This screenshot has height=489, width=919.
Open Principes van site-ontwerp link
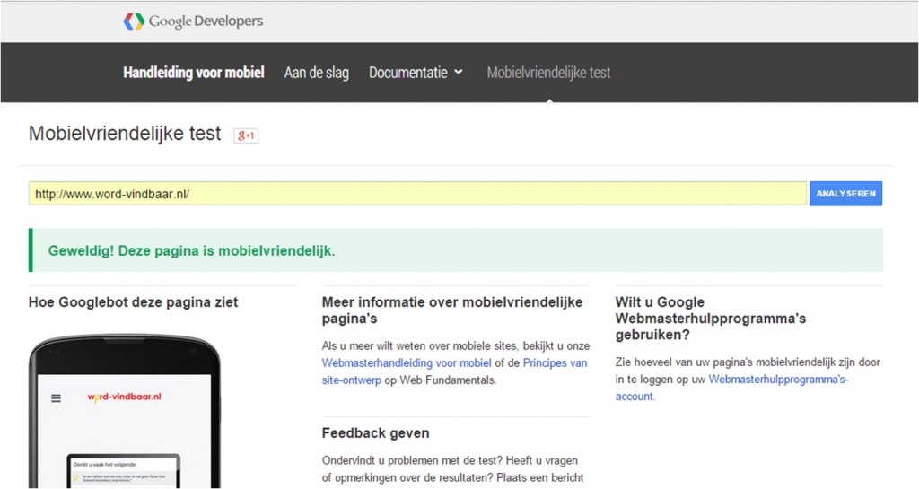click(x=454, y=371)
